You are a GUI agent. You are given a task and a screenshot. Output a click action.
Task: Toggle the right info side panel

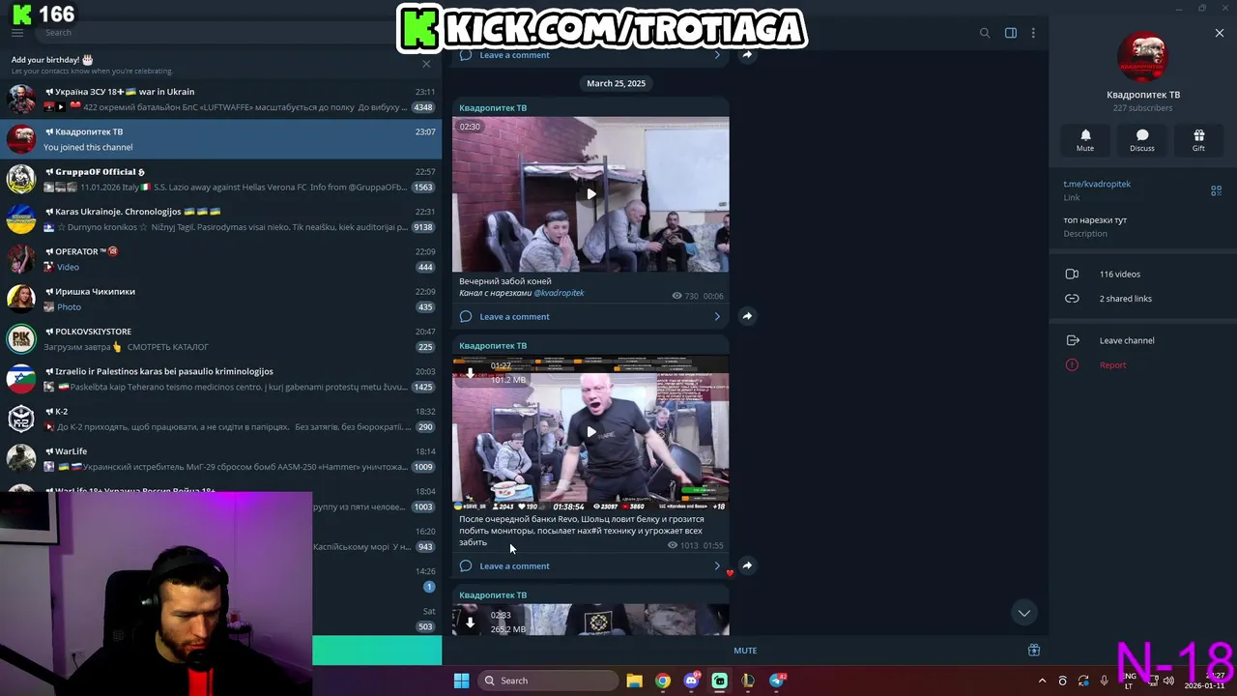pos(1011,33)
